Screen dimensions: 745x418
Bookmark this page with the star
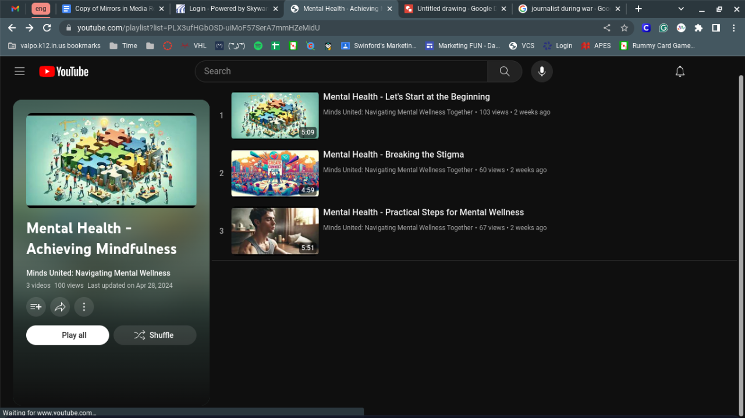pos(625,28)
